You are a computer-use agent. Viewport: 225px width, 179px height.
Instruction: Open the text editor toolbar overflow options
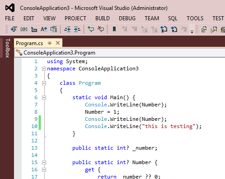pyautogui.click(x=192, y=32)
